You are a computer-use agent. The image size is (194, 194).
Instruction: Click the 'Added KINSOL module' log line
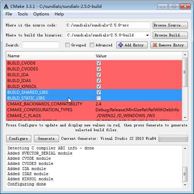[30, 179]
